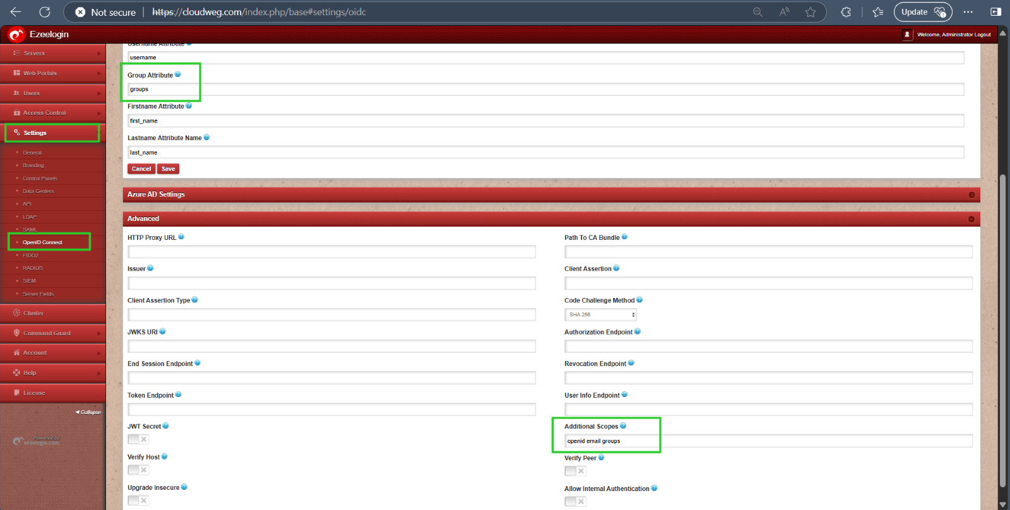Click help icon next to Code Challenge Method
The width and height of the screenshot is (1010, 510).
pos(639,300)
